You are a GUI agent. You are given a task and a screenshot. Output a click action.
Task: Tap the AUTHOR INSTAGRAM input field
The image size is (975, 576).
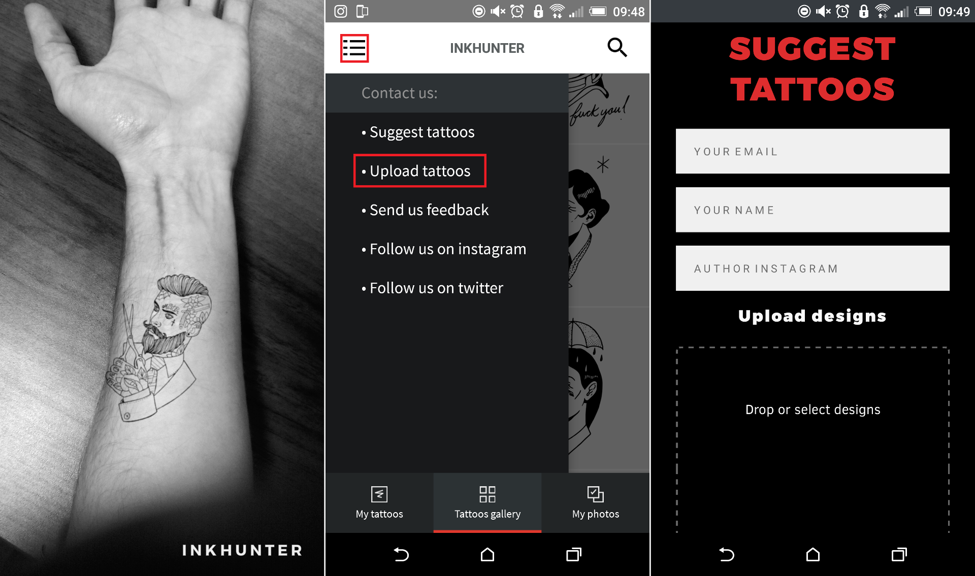pos(813,268)
